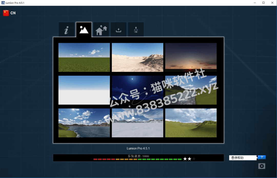Choose the sunset dusk scene thumbnail

coord(191,57)
